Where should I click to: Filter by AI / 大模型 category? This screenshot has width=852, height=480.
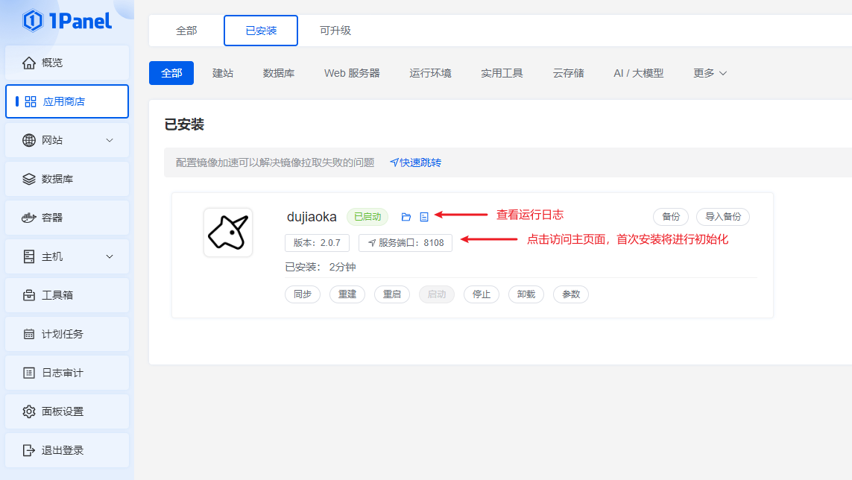(638, 73)
